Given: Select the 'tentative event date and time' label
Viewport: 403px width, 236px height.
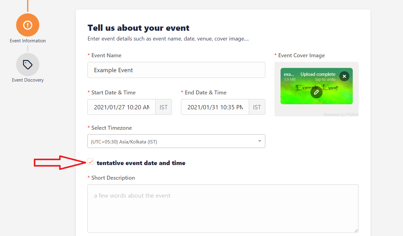Looking at the screenshot, I should 141,163.
